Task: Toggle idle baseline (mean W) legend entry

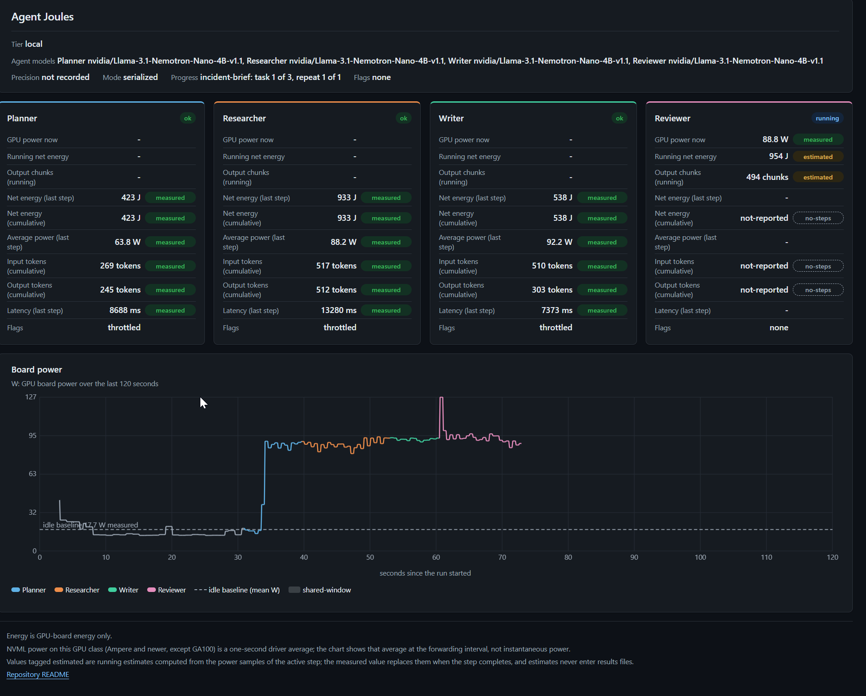Action: pos(237,590)
